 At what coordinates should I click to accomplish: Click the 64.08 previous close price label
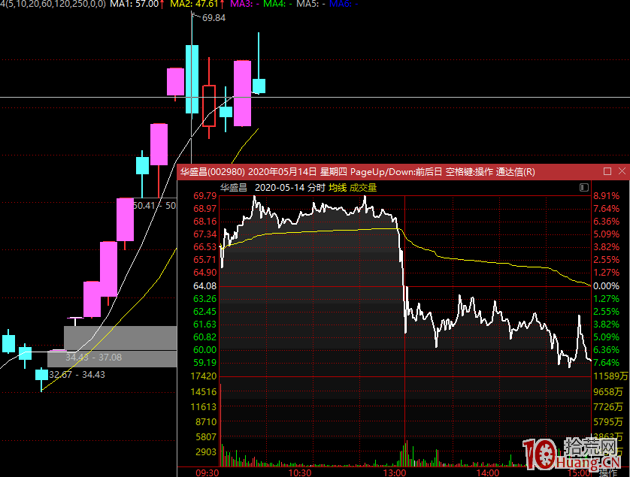pos(205,286)
